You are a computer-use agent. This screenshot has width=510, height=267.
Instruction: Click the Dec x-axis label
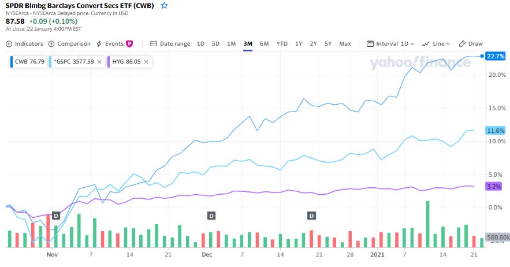207,255
